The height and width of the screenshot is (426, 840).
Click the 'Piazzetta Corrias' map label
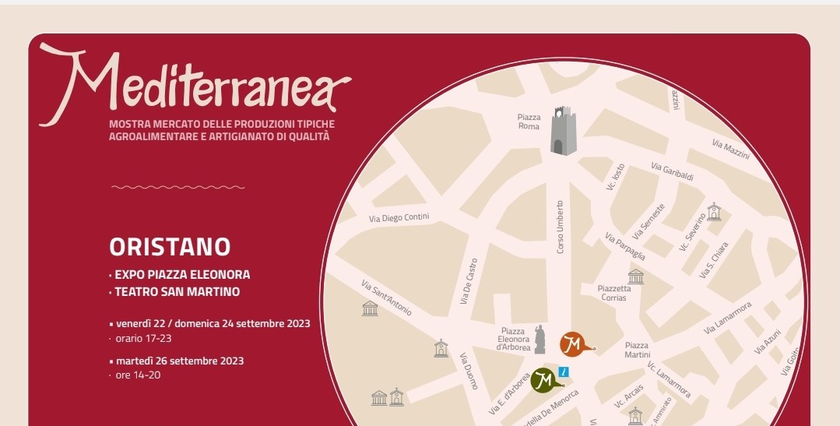point(614,293)
